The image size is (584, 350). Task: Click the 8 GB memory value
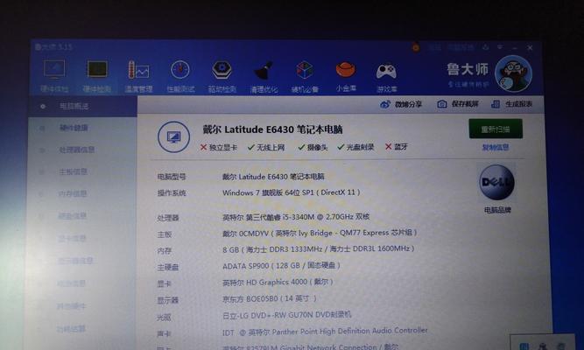tap(319, 249)
